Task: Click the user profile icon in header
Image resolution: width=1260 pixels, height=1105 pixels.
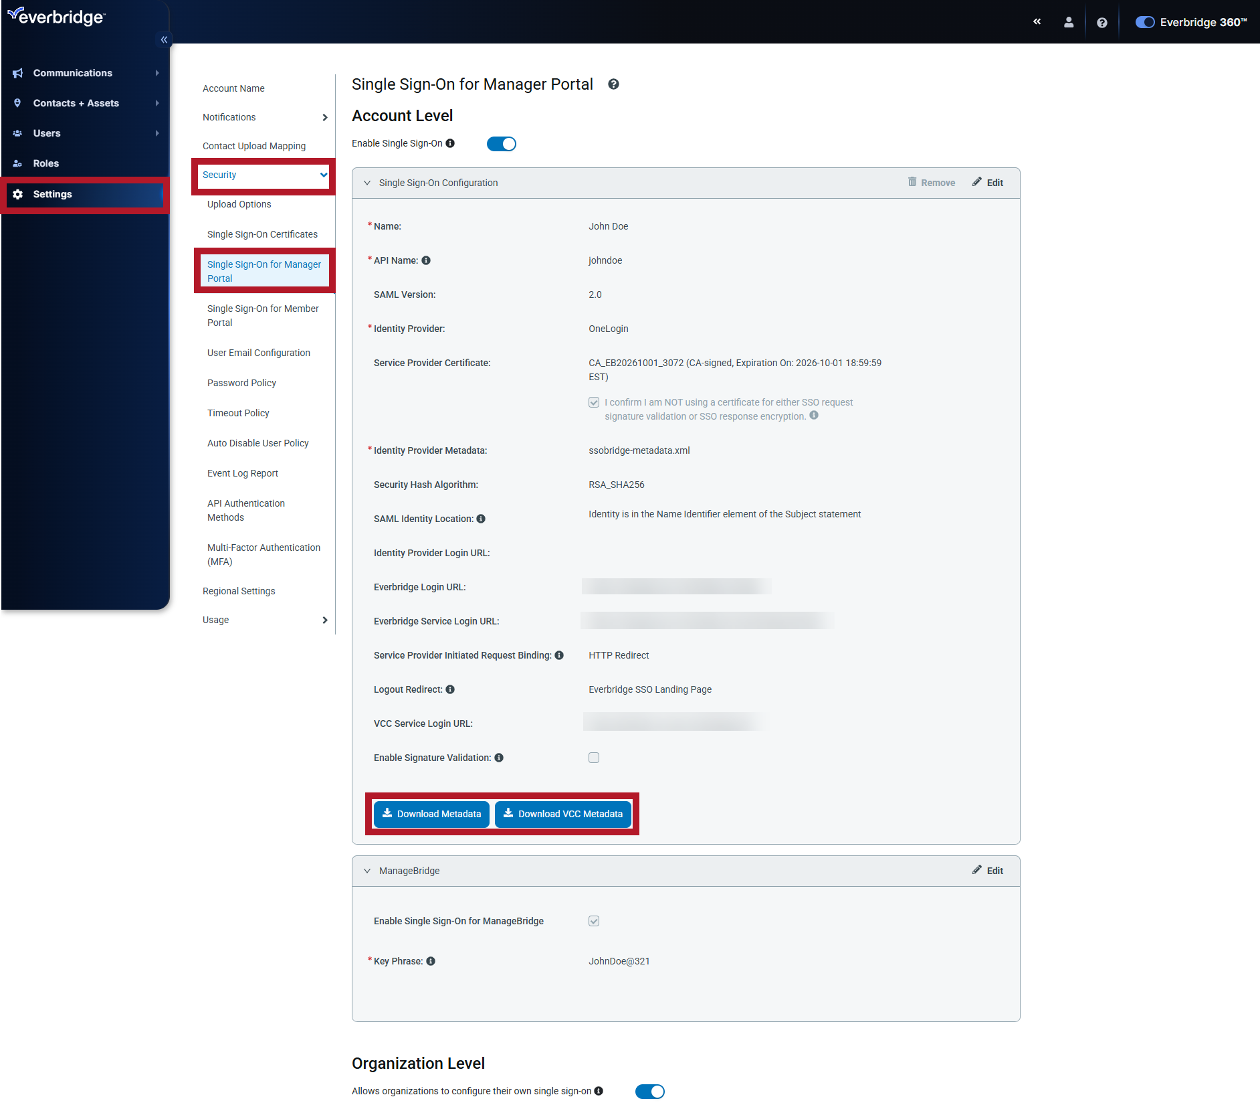Action: coord(1069,22)
